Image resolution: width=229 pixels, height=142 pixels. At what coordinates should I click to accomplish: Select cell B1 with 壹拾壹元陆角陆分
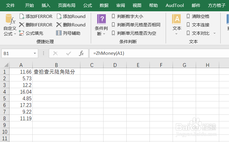click(56, 72)
